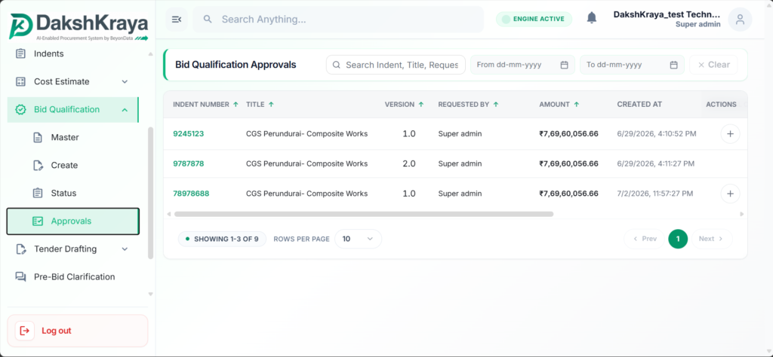
Task: Click the Status clipboard icon
Action: click(38, 194)
